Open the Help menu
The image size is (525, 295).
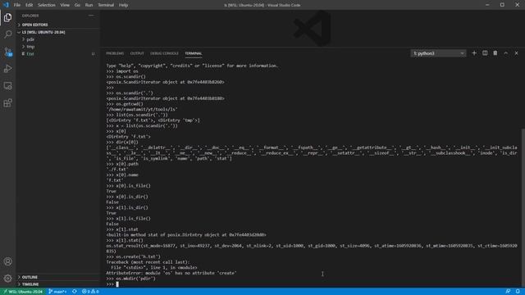(124, 5)
